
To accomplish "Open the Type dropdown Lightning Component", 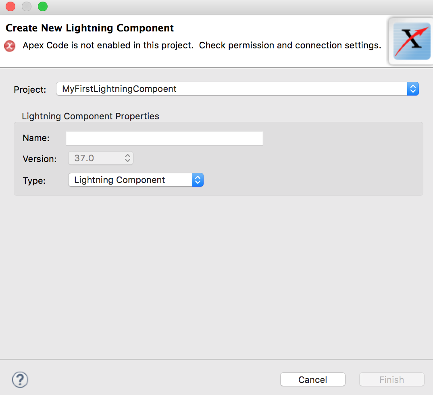I will 136,180.
